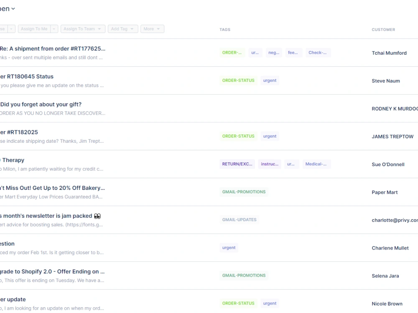
Task: Select customer Tchai Mumford
Action: click(389, 53)
